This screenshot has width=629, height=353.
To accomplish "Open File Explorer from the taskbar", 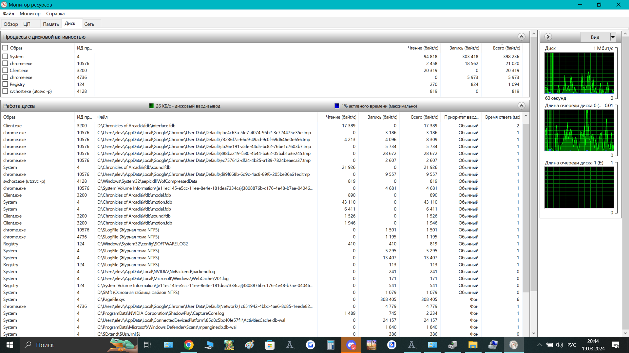I will click(x=473, y=345).
